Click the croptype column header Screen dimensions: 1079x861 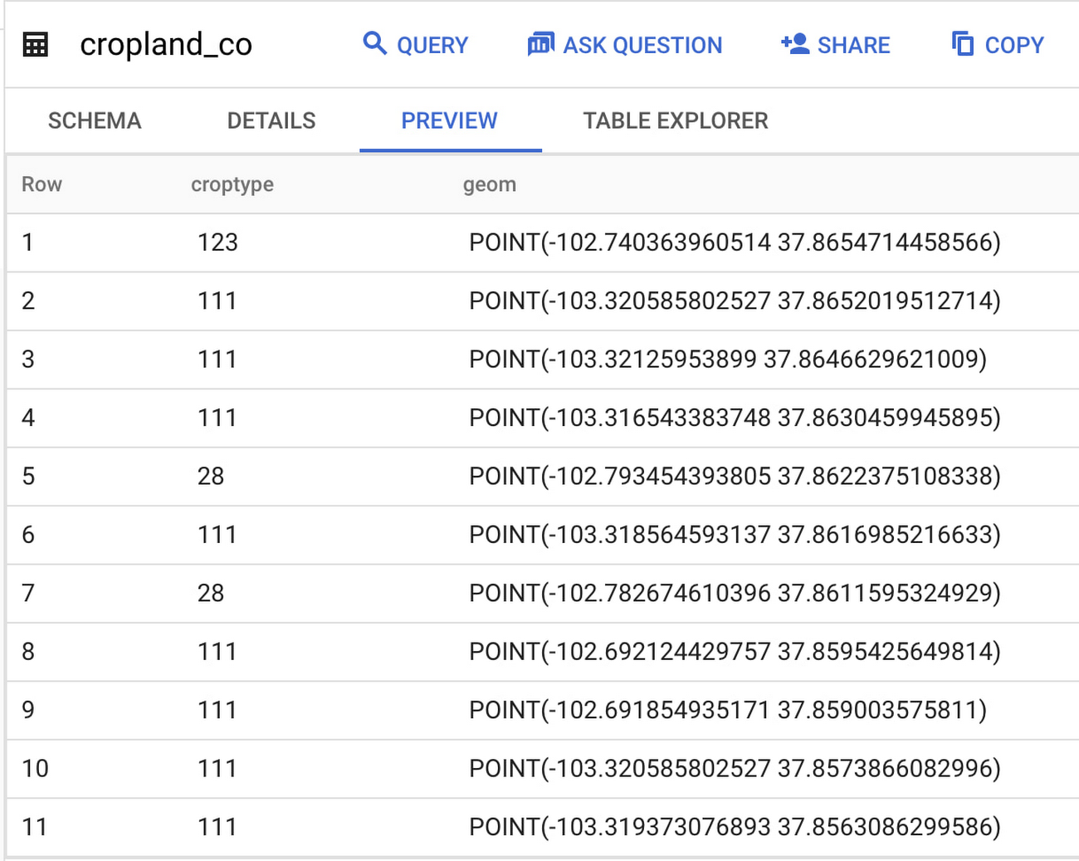click(232, 184)
